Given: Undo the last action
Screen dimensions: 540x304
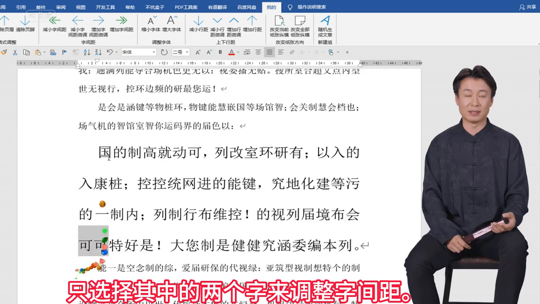Looking at the screenshot, I should point(110,52).
